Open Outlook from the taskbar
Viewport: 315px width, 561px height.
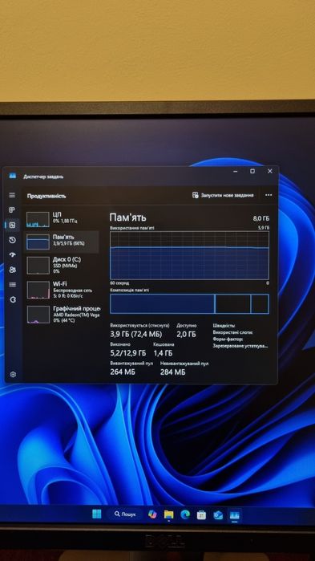point(218,515)
